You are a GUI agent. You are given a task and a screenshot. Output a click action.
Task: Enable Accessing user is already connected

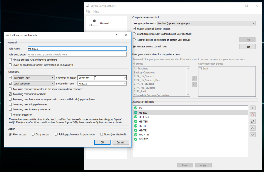[x=10, y=109]
